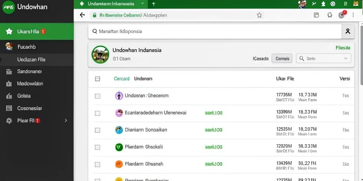Open the Ukars Fila sidebar item
This screenshot has height=181, width=363.
[37, 31]
